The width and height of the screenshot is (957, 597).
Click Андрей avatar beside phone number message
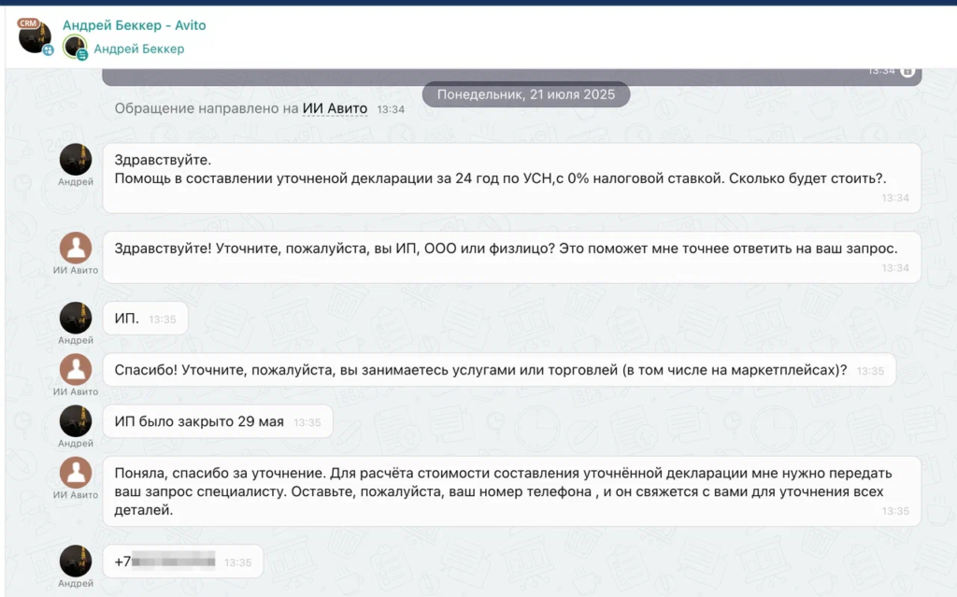coord(76,561)
